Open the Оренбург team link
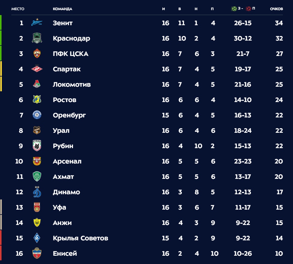The width and height of the screenshot is (293, 264). pyautogui.click(x=69, y=115)
